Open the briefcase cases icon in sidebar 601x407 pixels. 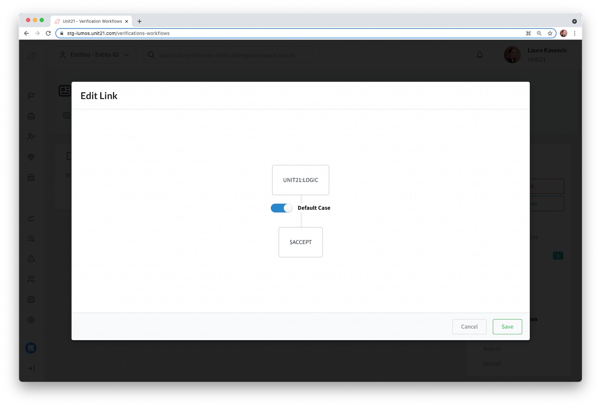pyautogui.click(x=31, y=116)
